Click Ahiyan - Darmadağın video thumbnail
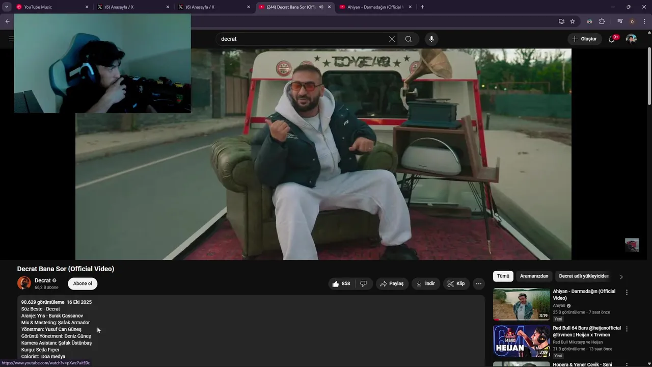The image size is (652, 367). (x=521, y=304)
